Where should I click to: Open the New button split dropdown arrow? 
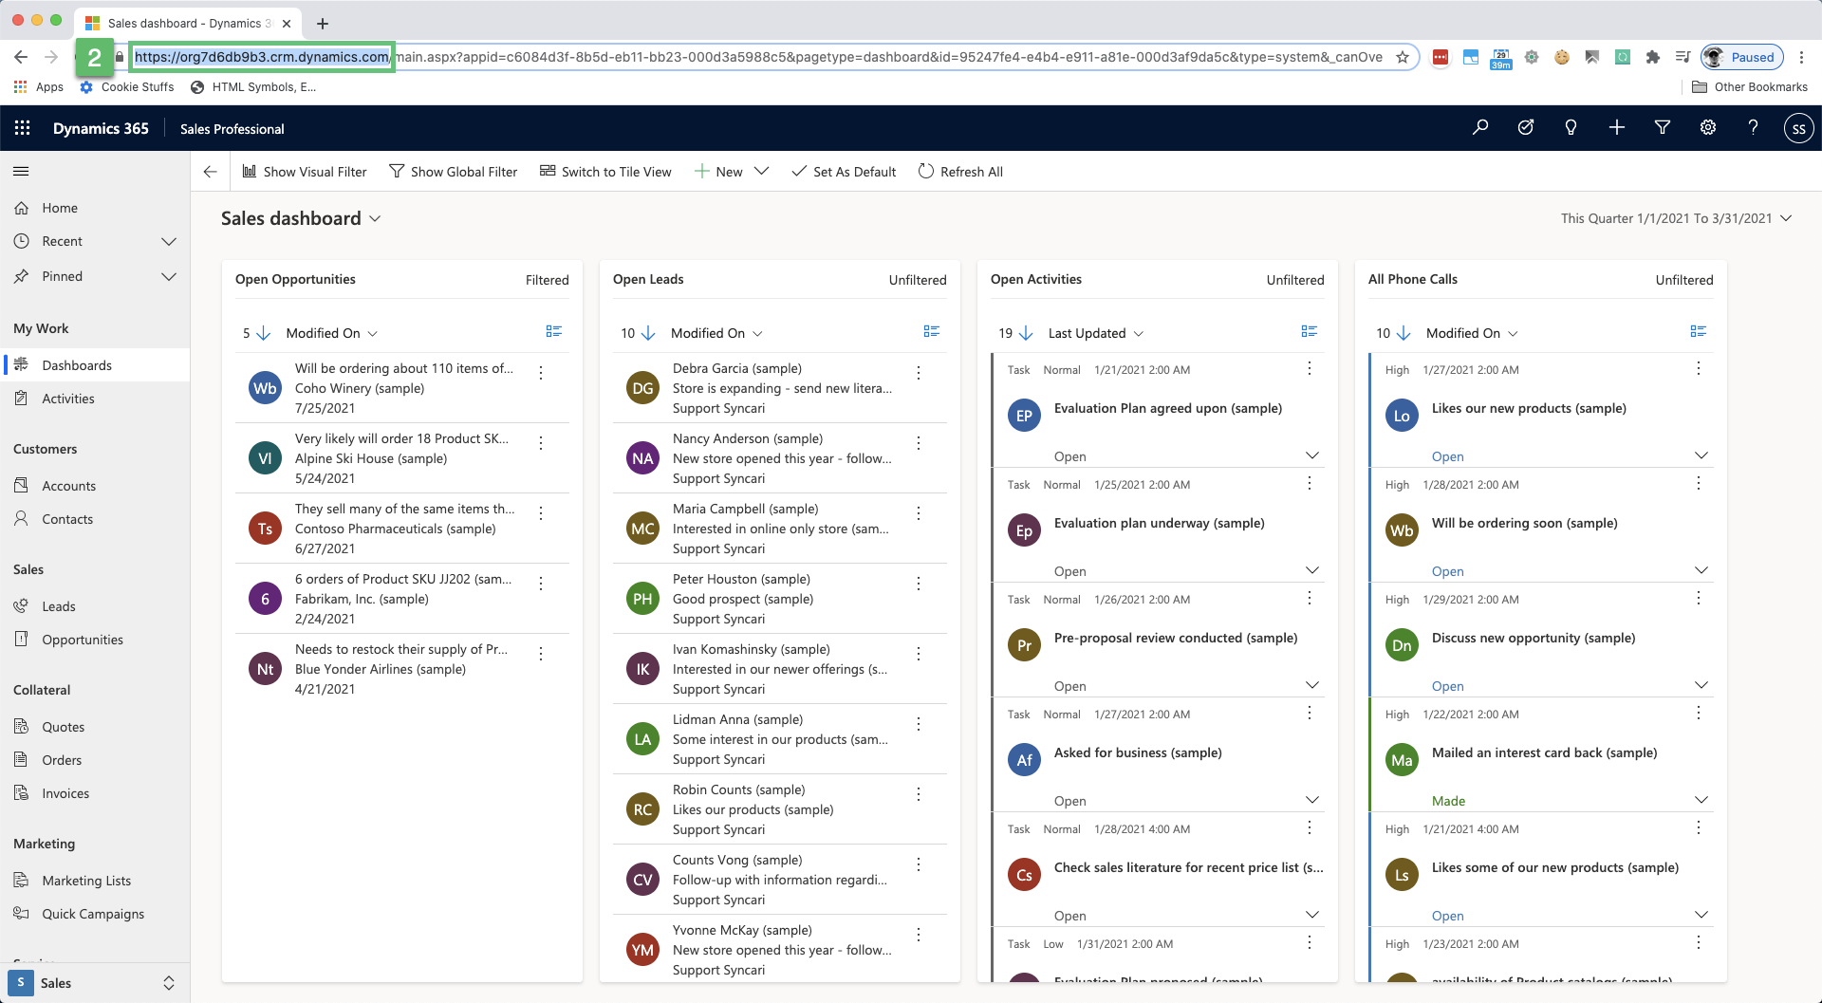pyautogui.click(x=761, y=172)
